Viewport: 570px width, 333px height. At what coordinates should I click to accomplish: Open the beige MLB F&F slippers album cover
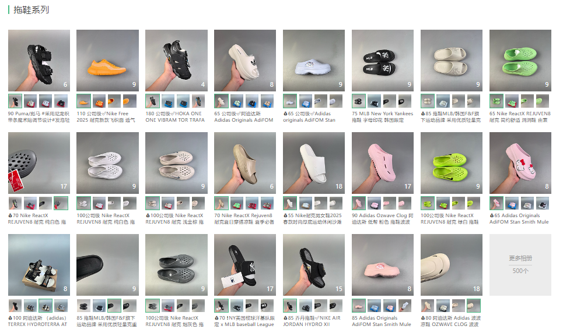(x=452, y=60)
